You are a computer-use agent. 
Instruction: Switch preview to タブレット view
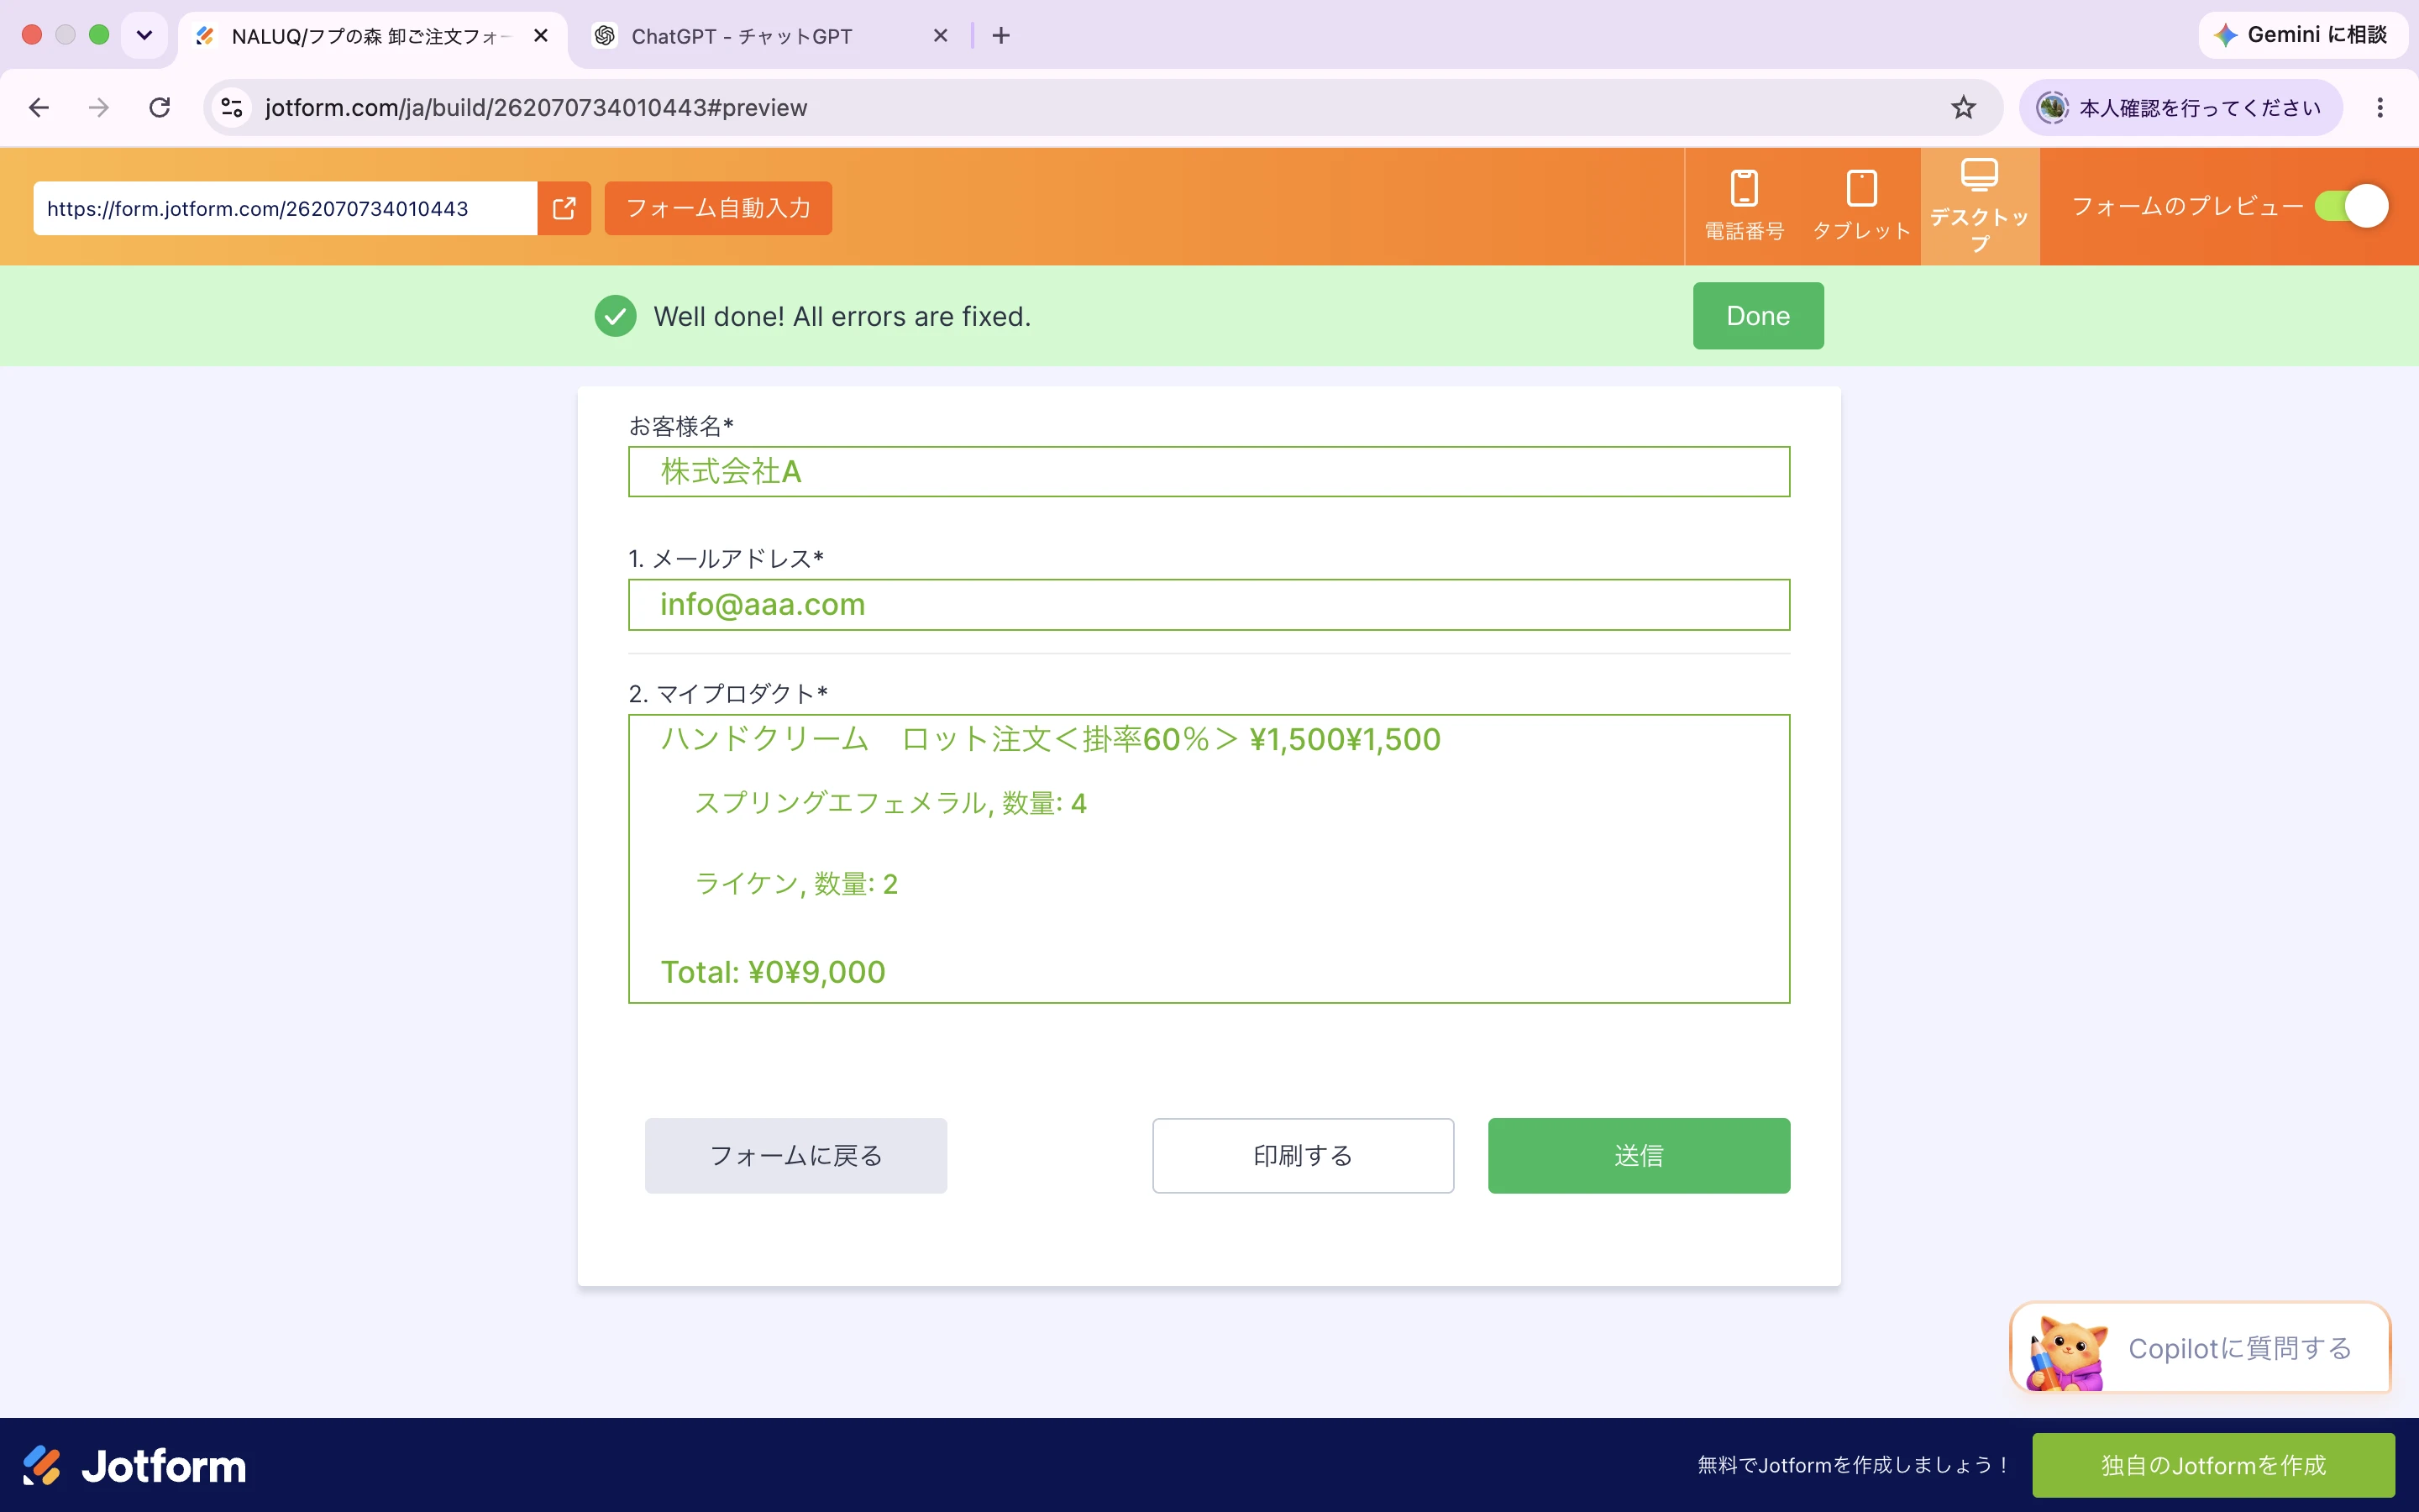tap(1861, 206)
